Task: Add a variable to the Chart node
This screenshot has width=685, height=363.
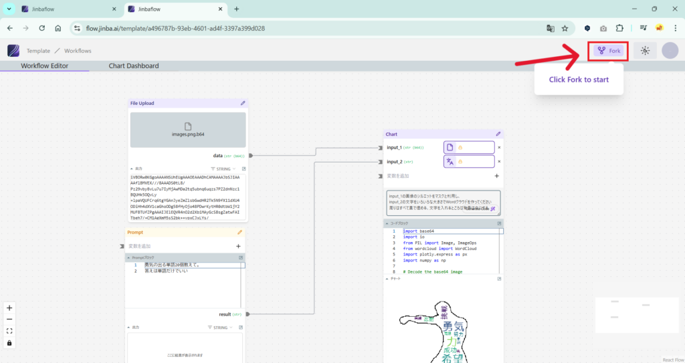Action: point(496,176)
